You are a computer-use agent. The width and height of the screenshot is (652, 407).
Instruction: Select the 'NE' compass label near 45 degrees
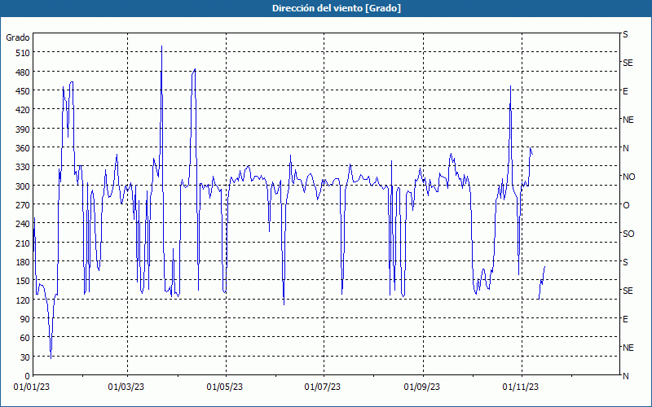[628, 348]
